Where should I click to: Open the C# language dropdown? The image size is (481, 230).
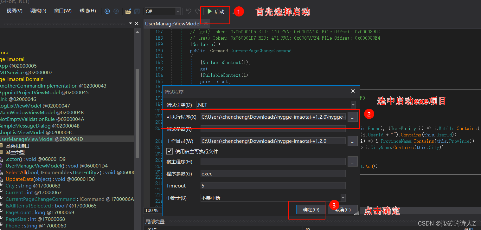click(178, 11)
